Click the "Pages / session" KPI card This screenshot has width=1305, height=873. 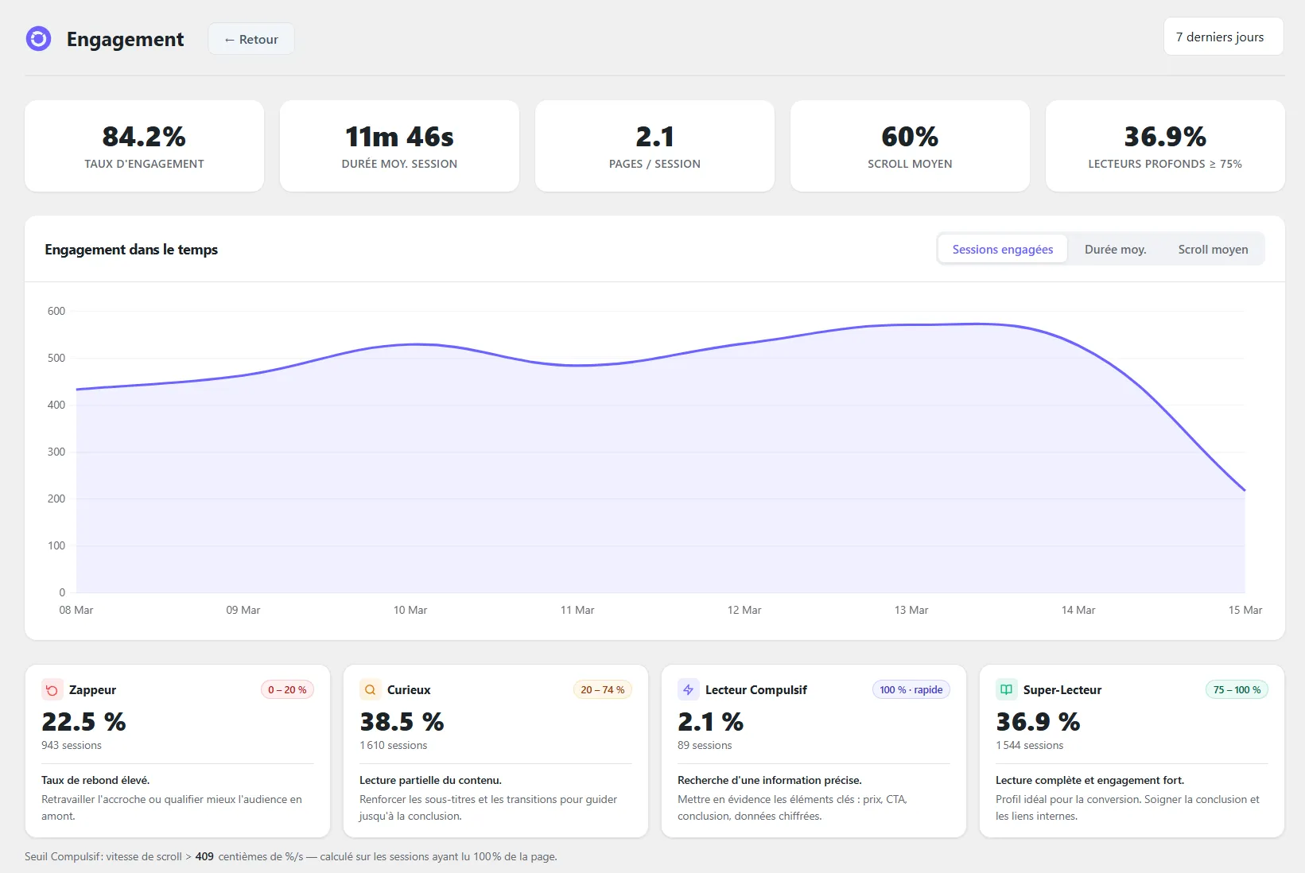point(654,145)
